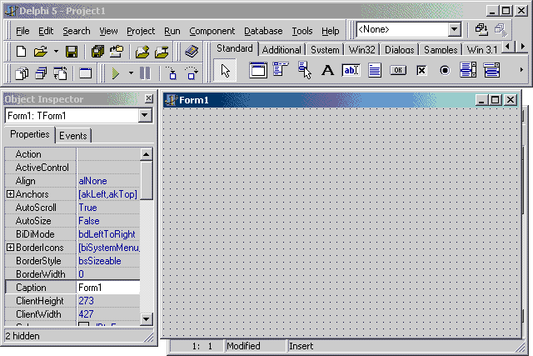This screenshot has height=356, width=533.
Task: Select the arrow pointer tool
Action: tap(225, 71)
